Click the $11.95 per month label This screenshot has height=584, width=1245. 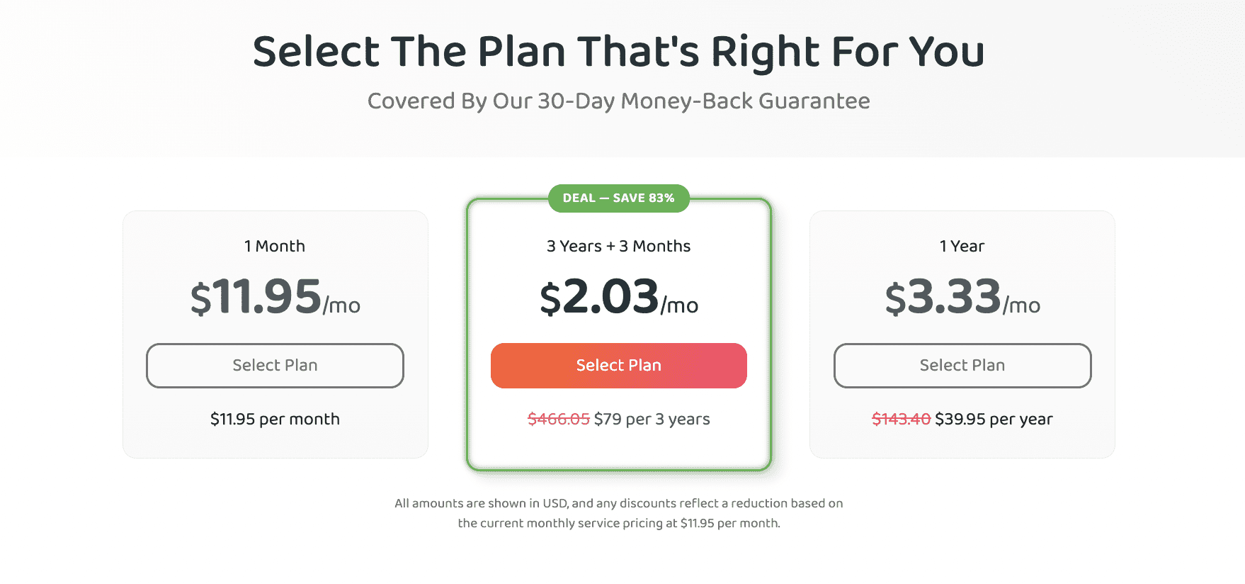[x=275, y=419]
